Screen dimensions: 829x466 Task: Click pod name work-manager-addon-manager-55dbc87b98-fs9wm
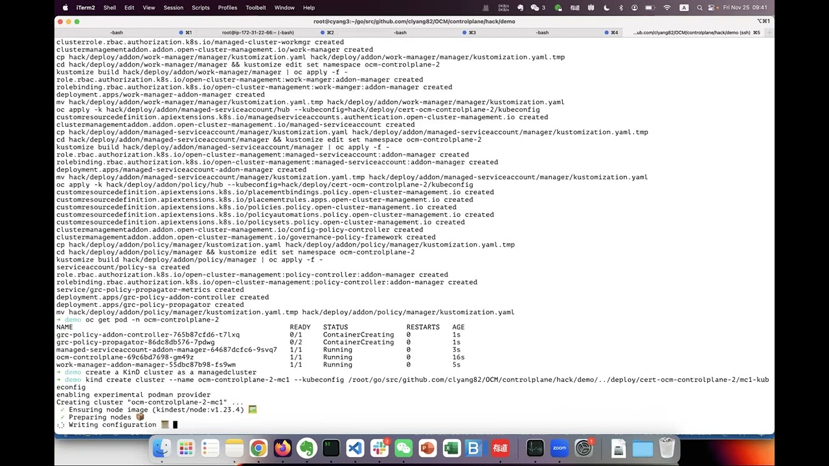[x=146, y=364]
